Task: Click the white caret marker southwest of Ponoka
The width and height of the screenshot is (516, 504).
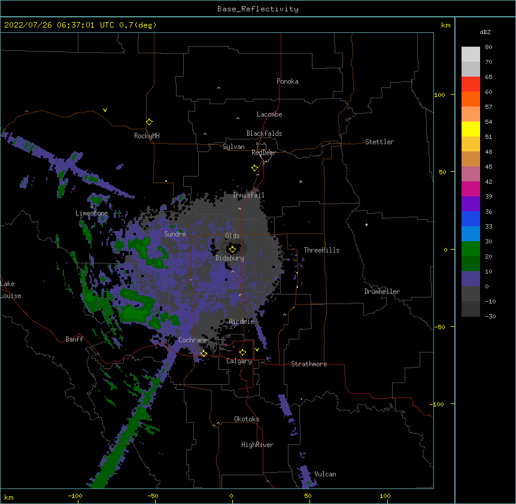Action: tap(219, 88)
